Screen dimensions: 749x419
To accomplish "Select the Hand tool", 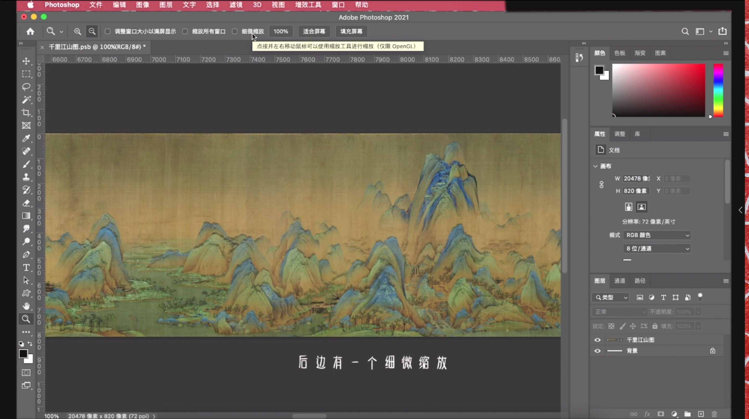I will tap(26, 306).
